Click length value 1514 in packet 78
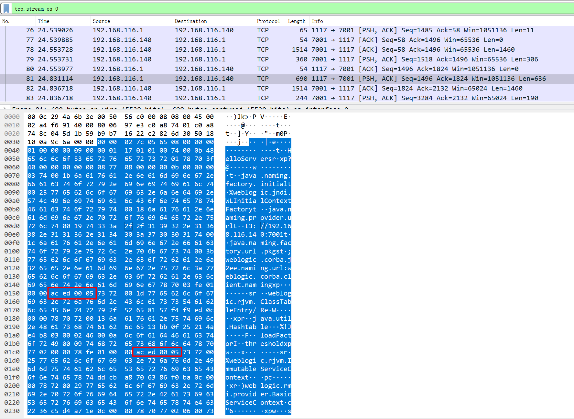574x419 pixels. tap(299, 49)
